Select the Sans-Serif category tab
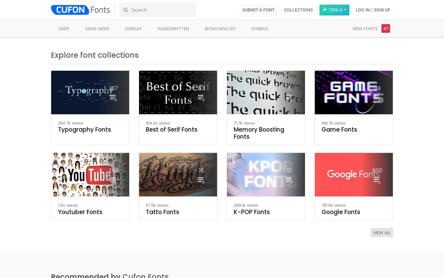444x278 pixels. [x=97, y=29]
